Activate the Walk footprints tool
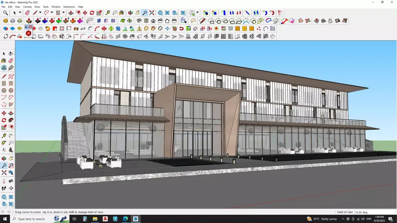Viewport: 397px width, 223px height. click(4, 188)
